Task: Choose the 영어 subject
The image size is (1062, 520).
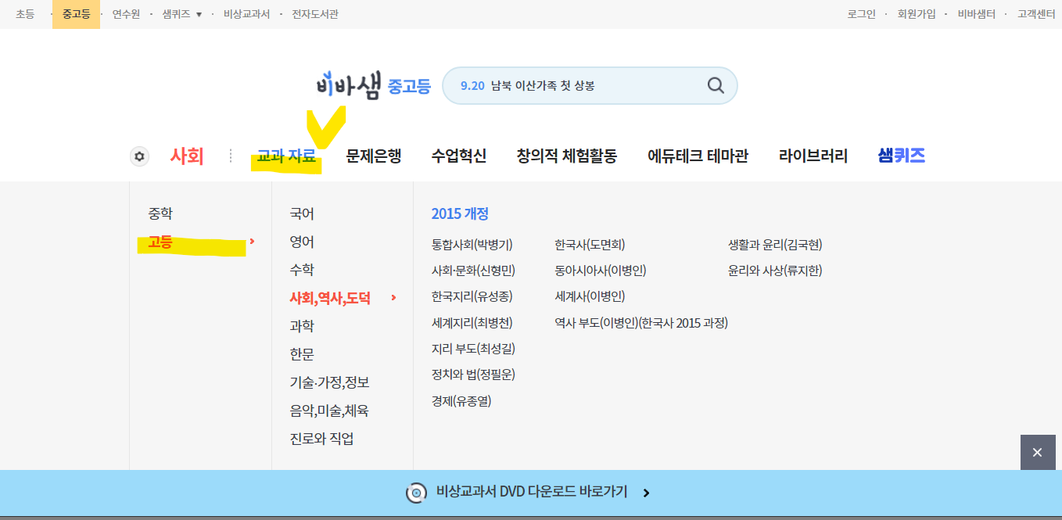Action: [x=302, y=242]
